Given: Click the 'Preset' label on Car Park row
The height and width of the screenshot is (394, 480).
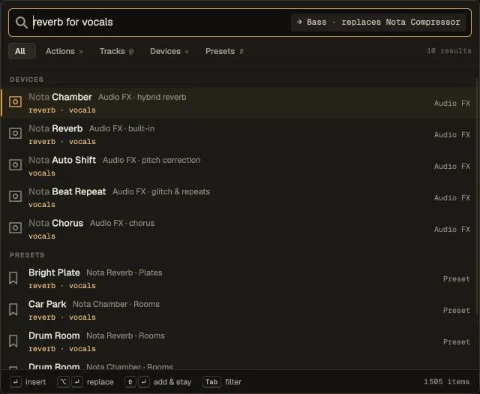Looking at the screenshot, I should pyautogui.click(x=457, y=311).
